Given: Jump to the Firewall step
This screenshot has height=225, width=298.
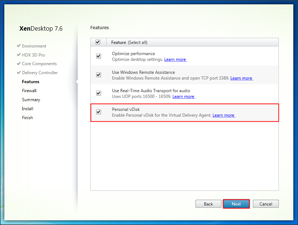Looking at the screenshot, I should pyautogui.click(x=29, y=91).
